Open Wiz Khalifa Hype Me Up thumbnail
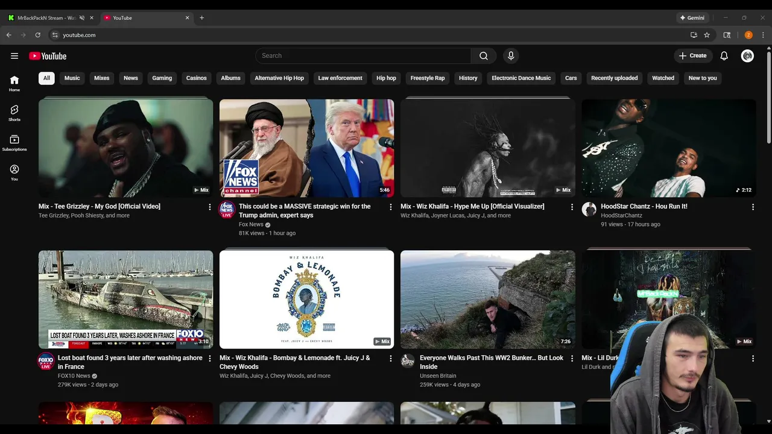 pos(487,148)
